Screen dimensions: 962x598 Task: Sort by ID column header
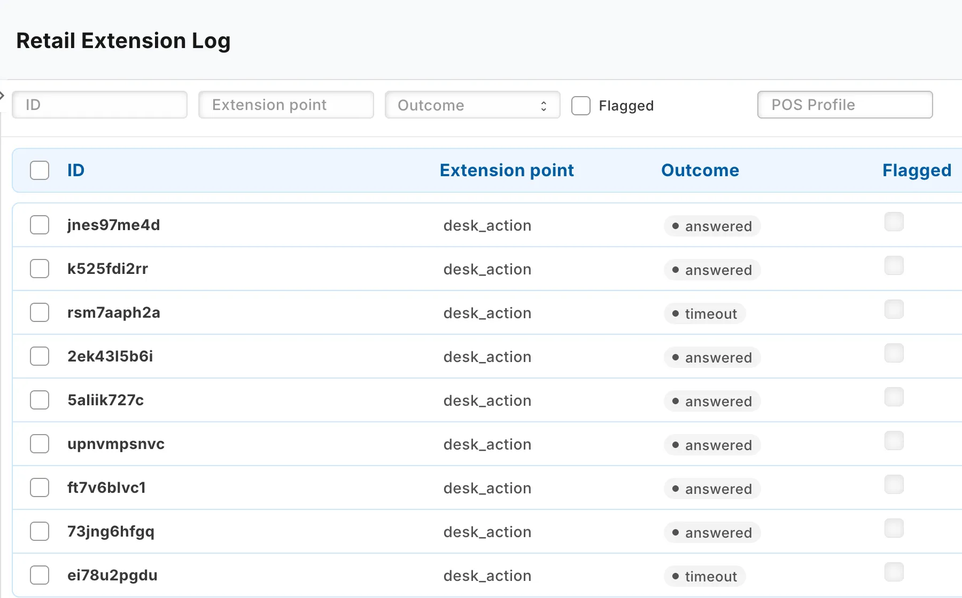click(76, 170)
